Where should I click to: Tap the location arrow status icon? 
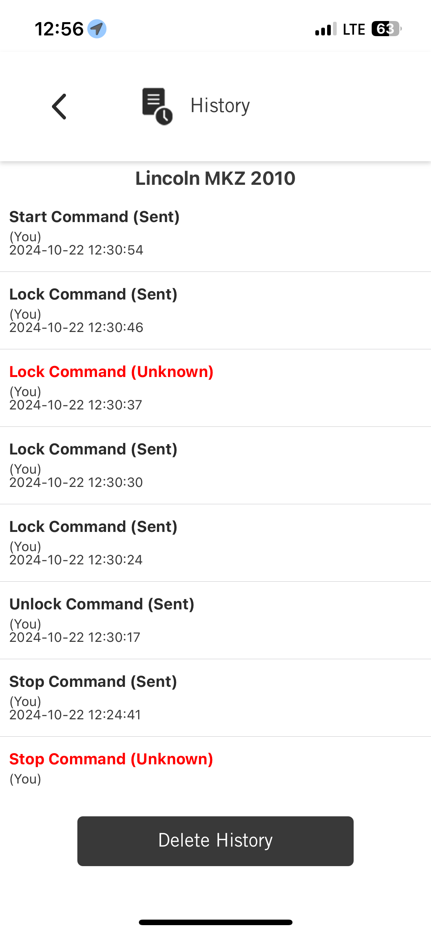tap(97, 29)
